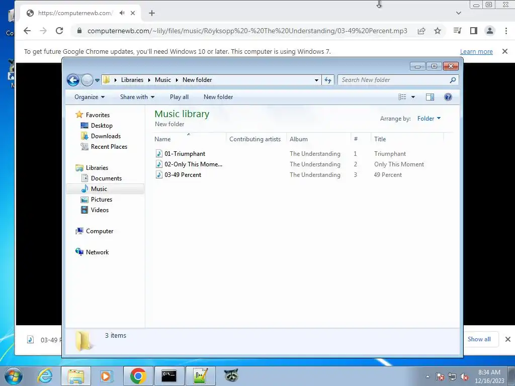Open the Organize menu

90,97
